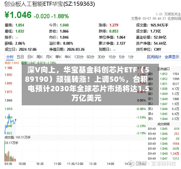Click the 振幅 value 2.06%

click(x=20, y=43)
